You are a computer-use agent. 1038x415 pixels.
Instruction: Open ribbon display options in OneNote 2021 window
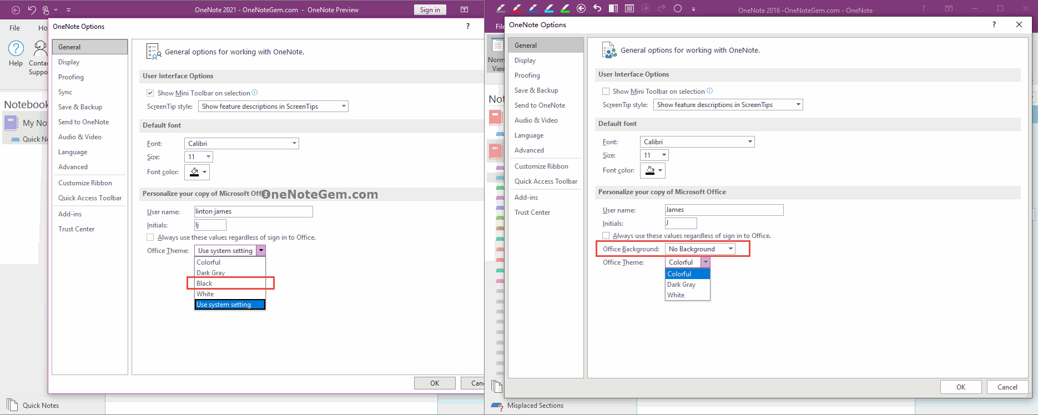[x=465, y=9]
